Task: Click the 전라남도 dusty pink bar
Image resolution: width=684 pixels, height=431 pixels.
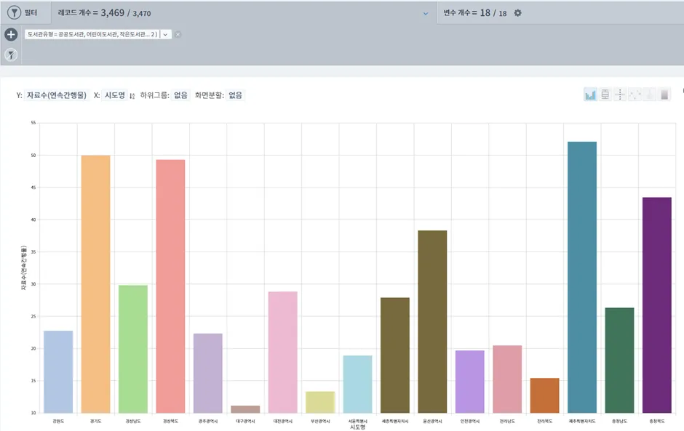Action: coord(507,379)
